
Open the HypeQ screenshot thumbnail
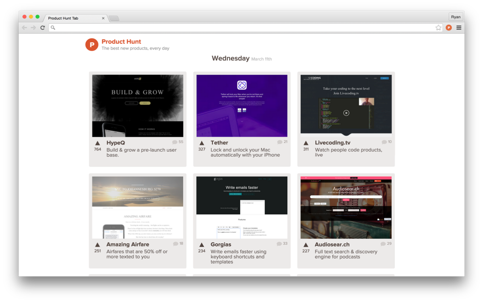click(x=138, y=106)
